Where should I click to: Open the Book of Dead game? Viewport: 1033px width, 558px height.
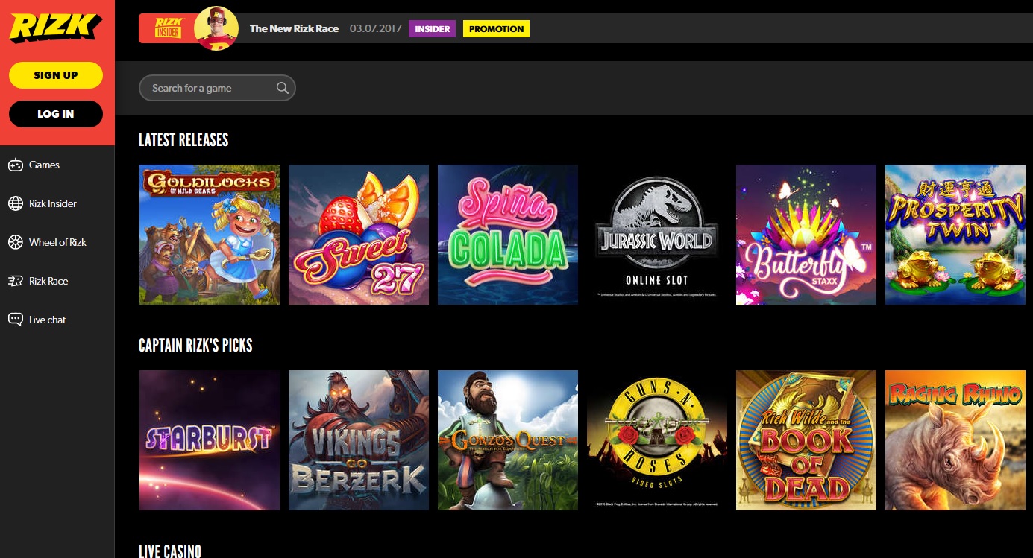(806, 440)
